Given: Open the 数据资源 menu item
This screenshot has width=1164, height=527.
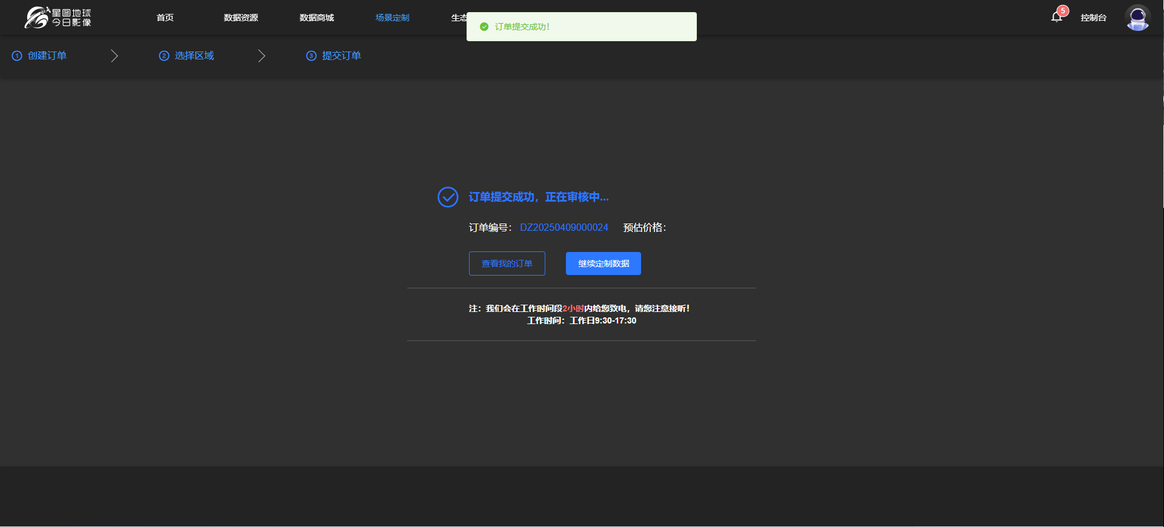Looking at the screenshot, I should coord(241,18).
